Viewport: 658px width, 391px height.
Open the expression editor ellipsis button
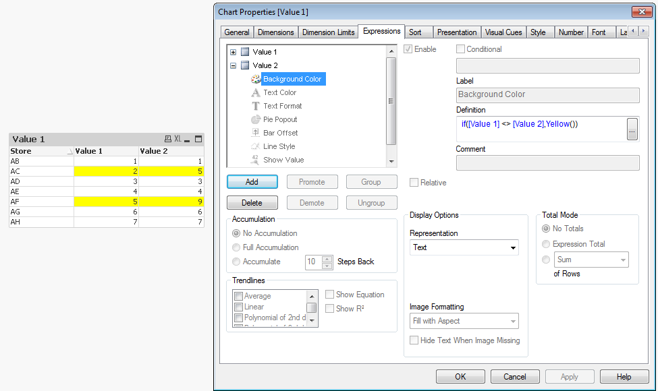(x=632, y=129)
